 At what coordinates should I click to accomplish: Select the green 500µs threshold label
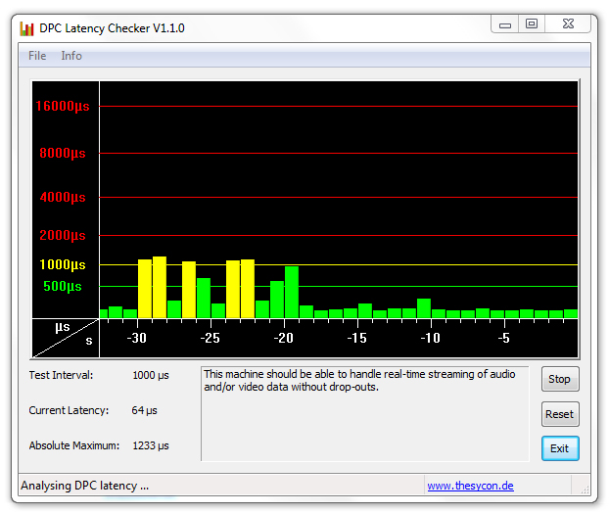[62, 286]
